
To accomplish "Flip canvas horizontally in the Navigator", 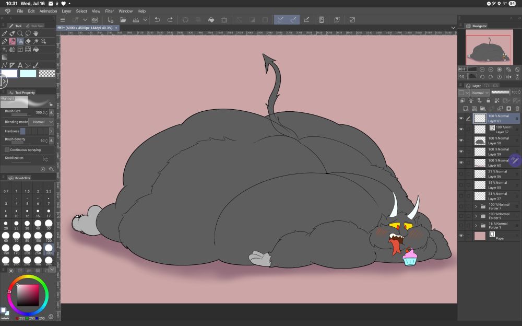I will pos(508,77).
